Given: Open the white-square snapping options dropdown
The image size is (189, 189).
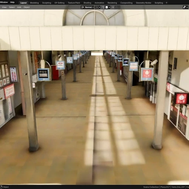Looking at the screenshot, I should pyautogui.click(x=108, y=7).
